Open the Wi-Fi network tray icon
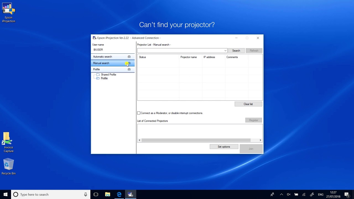This screenshot has height=199, width=354. point(304,195)
